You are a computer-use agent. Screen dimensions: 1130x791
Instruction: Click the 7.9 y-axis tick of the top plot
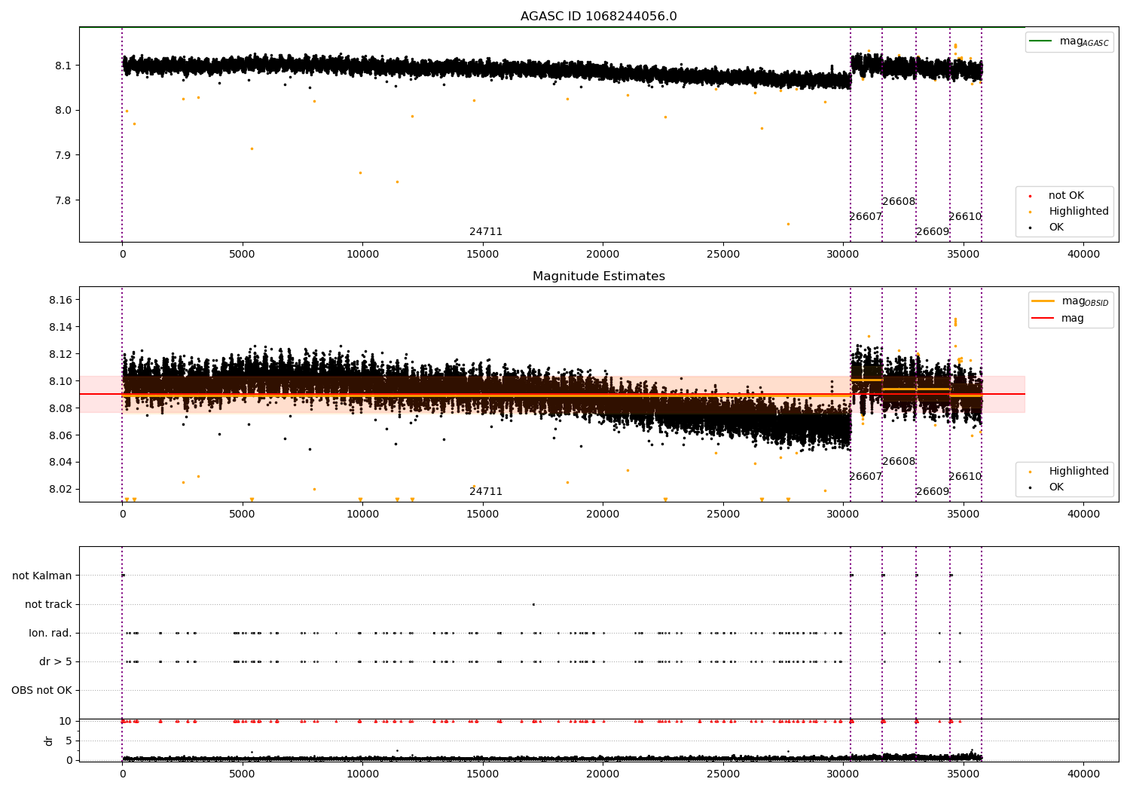coord(63,156)
